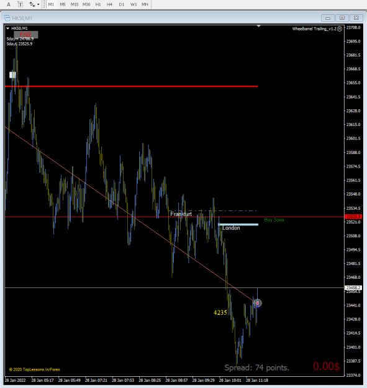Click the white rectangle object near chart top-left

[x=12, y=74]
